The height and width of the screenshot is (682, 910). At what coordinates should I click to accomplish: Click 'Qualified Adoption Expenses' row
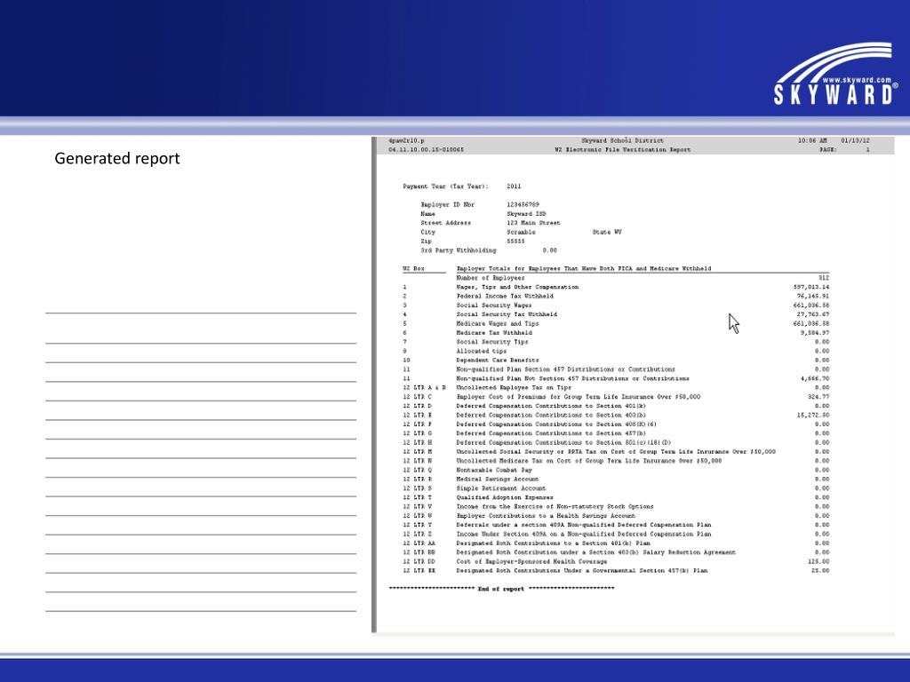[616, 497]
